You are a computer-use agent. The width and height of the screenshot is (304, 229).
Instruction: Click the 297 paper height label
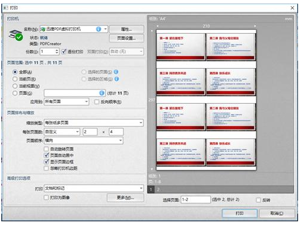pos(152,100)
